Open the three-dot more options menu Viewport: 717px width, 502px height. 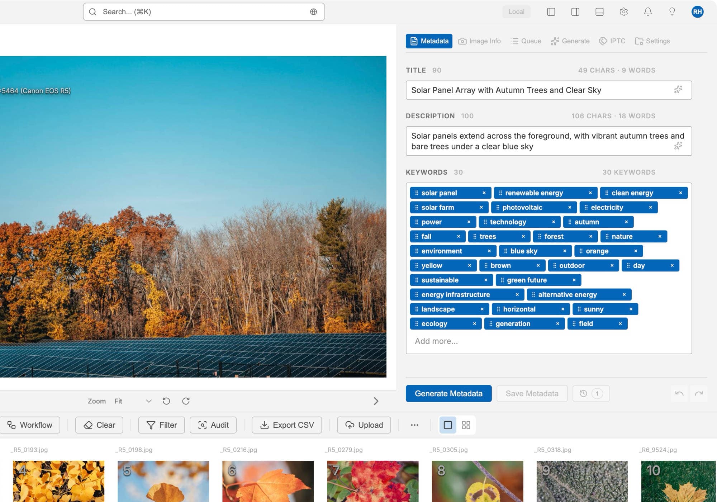coord(414,425)
